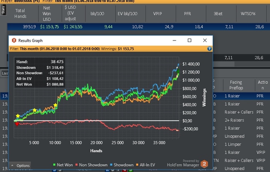270x172 pixels.
Task: Click the first yellow star graph marker
Action: coord(18,116)
